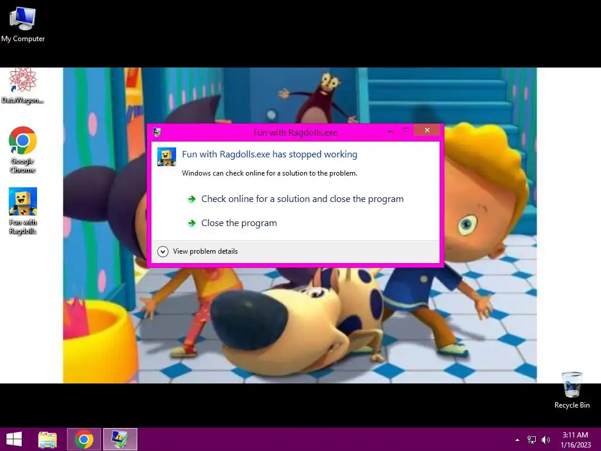Screen dimensions: 601x451
Task: Click the 'has stopped working' heading text
Action: pyautogui.click(x=269, y=154)
